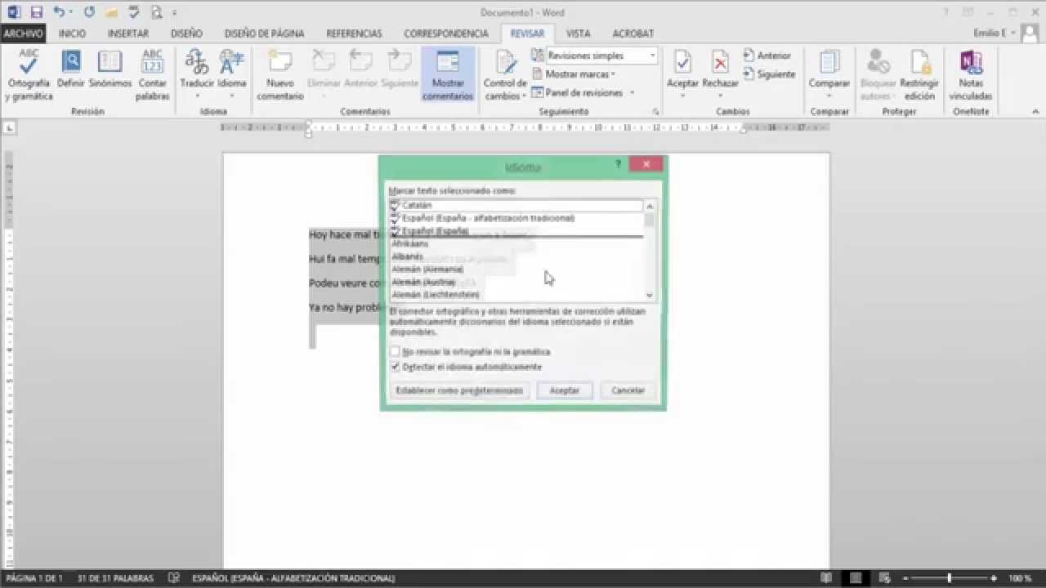Switch to the DISEÑO tab

pyautogui.click(x=186, y=33)
